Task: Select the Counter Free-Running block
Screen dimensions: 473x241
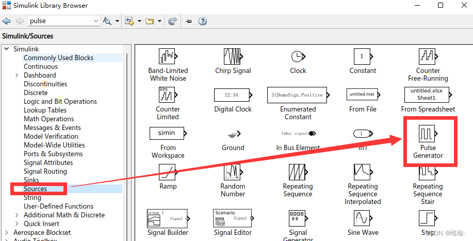Action: coord(428,57)
